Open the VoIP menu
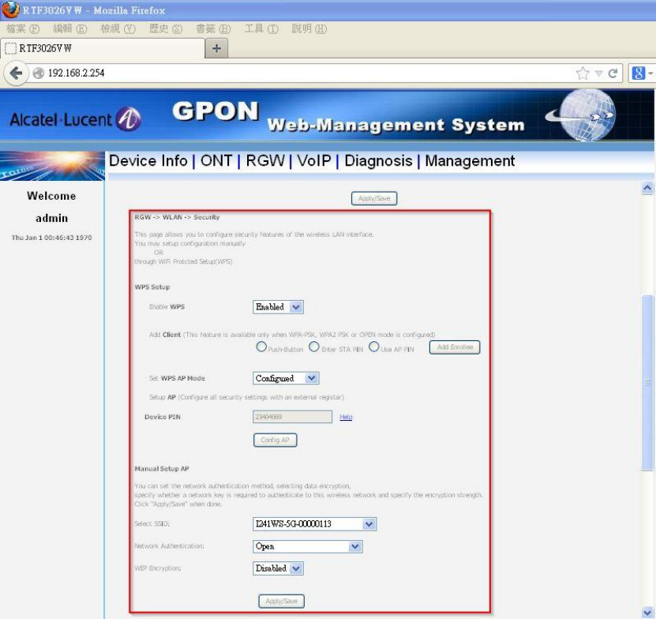Image resolution: width=656 pixels, height=619 pixels. coord(313,161)
